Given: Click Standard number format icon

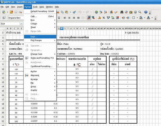Looking at the screenshot, I should (108, 18).
